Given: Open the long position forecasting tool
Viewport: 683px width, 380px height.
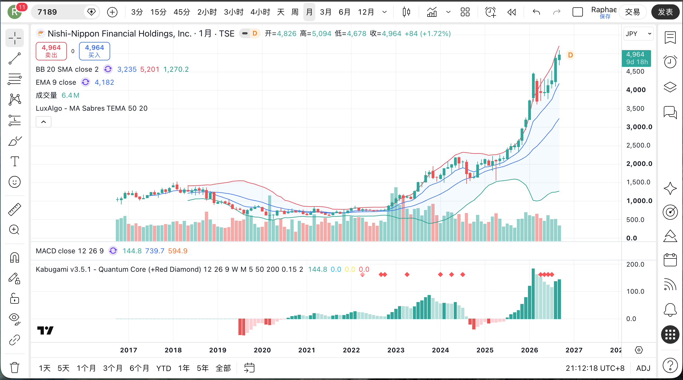Looking at the screenshot, I should tap(15, 120).
